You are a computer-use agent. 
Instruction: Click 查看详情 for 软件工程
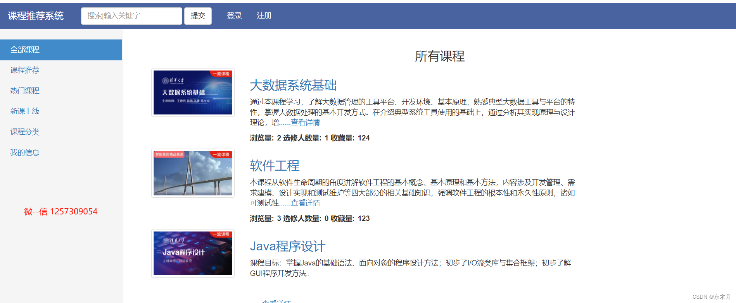coord(306,203)
